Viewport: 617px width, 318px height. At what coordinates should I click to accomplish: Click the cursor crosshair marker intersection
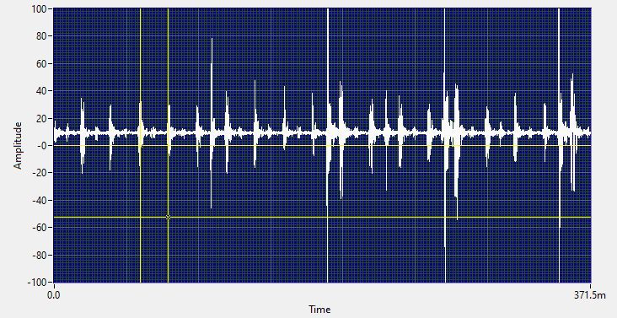point(168,218)
